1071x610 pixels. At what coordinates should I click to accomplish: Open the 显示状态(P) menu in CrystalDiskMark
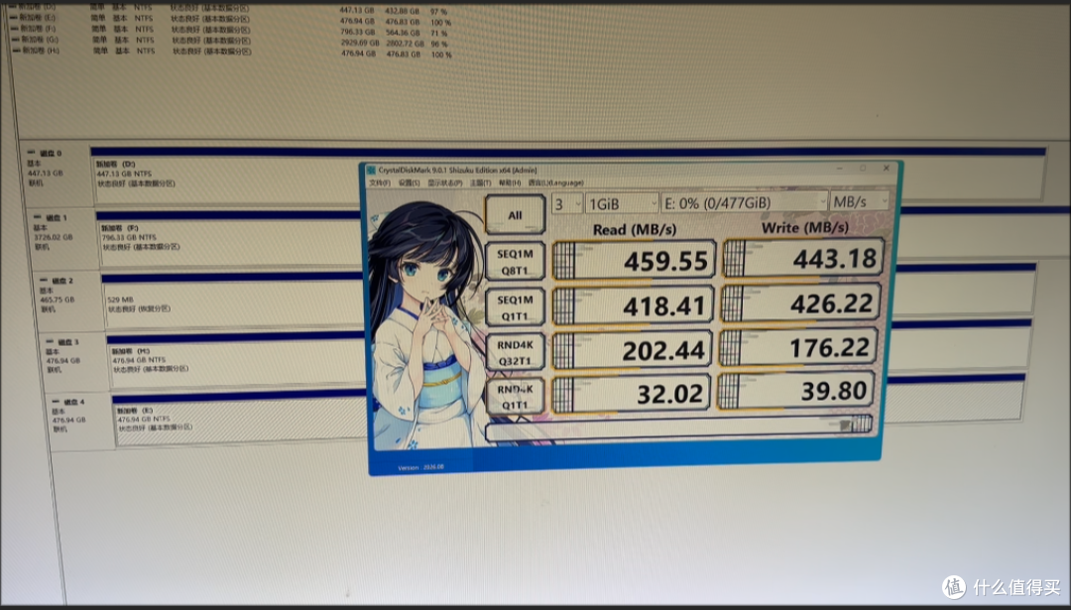pos(445,183)
